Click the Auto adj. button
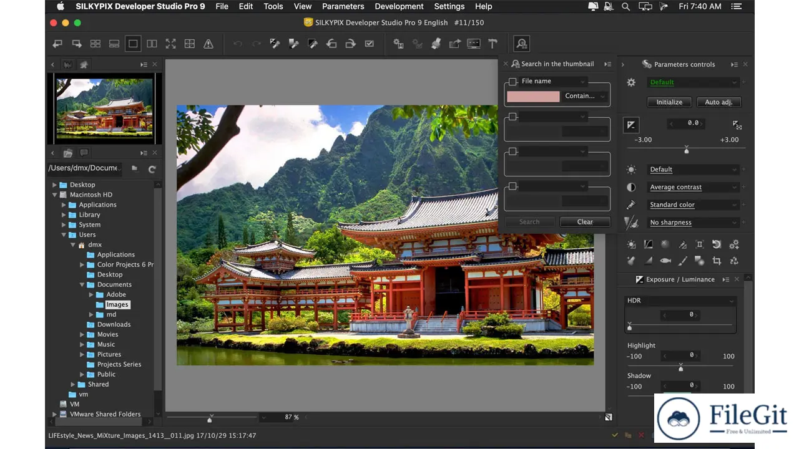The image size is (799, 449). [x=718, y=102]
